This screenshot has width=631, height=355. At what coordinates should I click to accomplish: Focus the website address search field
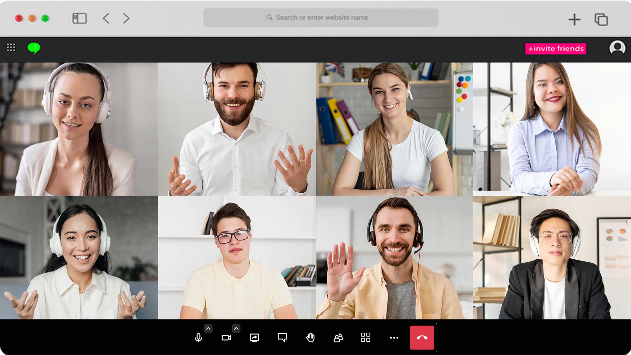point(321,18)
